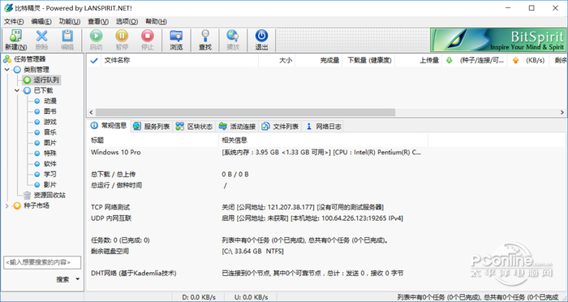Collapse the 已下载 tree node
This screenshot has width=568, height=302.
coord(17,91)
